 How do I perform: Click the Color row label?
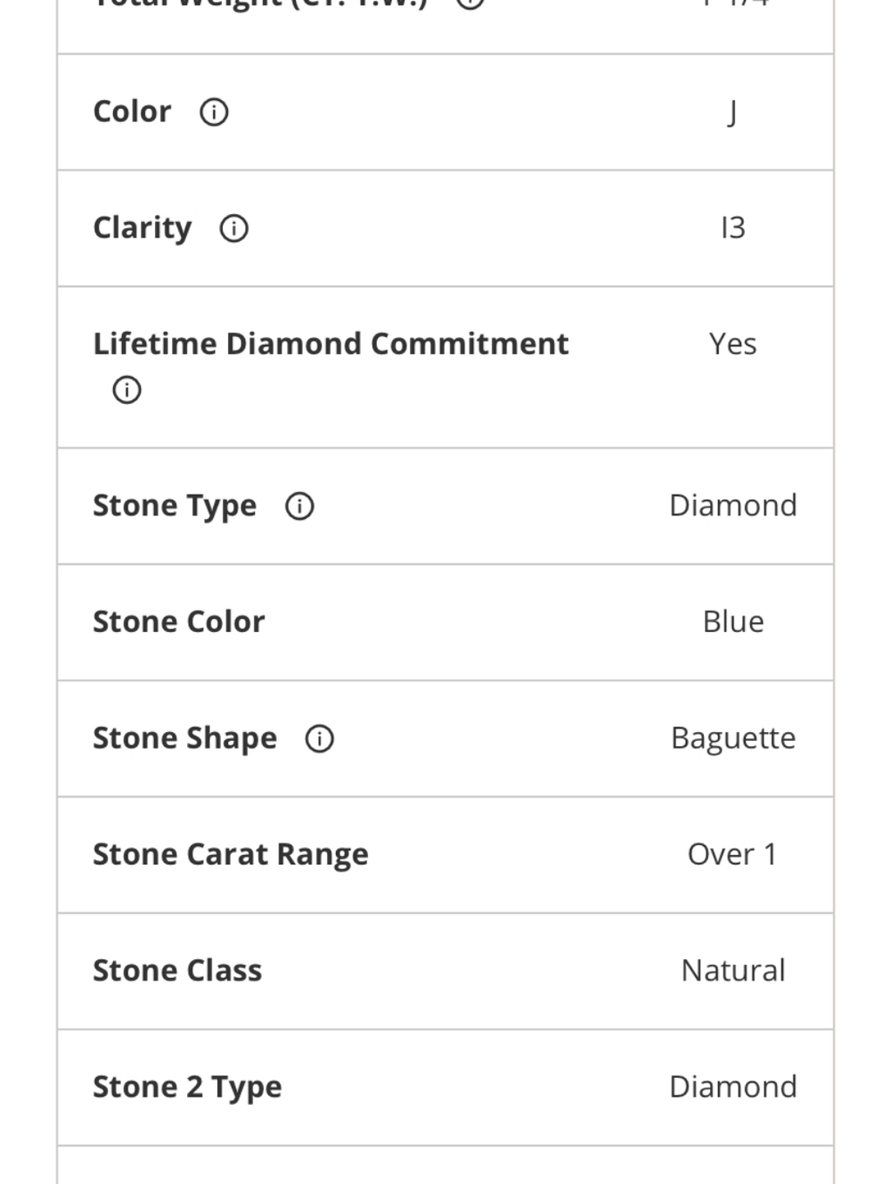tap(132, 111)
